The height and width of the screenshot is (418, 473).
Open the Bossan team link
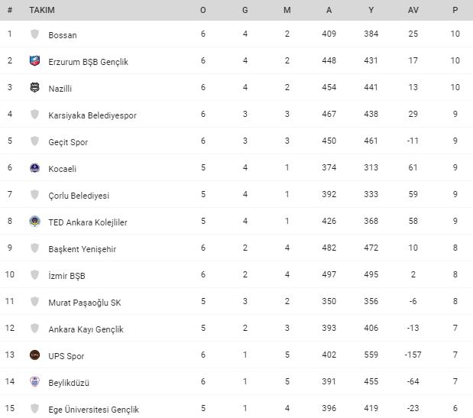[63, 35]
